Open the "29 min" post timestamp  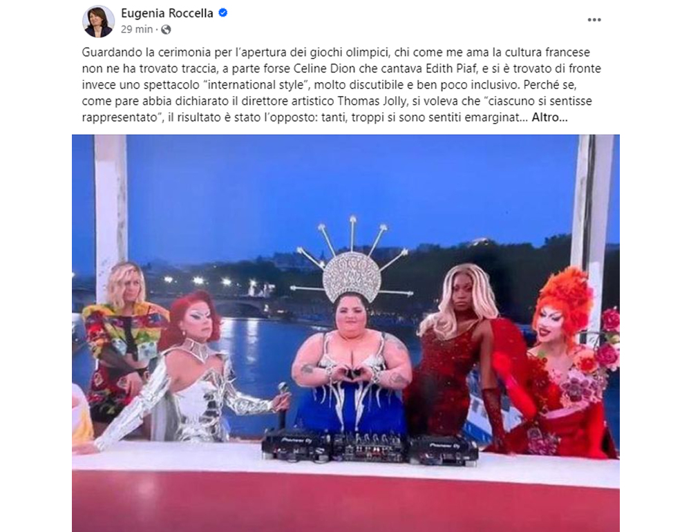pyautogui.click(x=137, y=29)
